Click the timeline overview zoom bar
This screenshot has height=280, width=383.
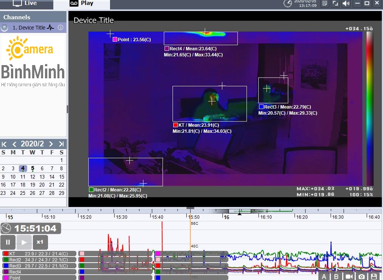pyautogui.click(x=239, y=211)
